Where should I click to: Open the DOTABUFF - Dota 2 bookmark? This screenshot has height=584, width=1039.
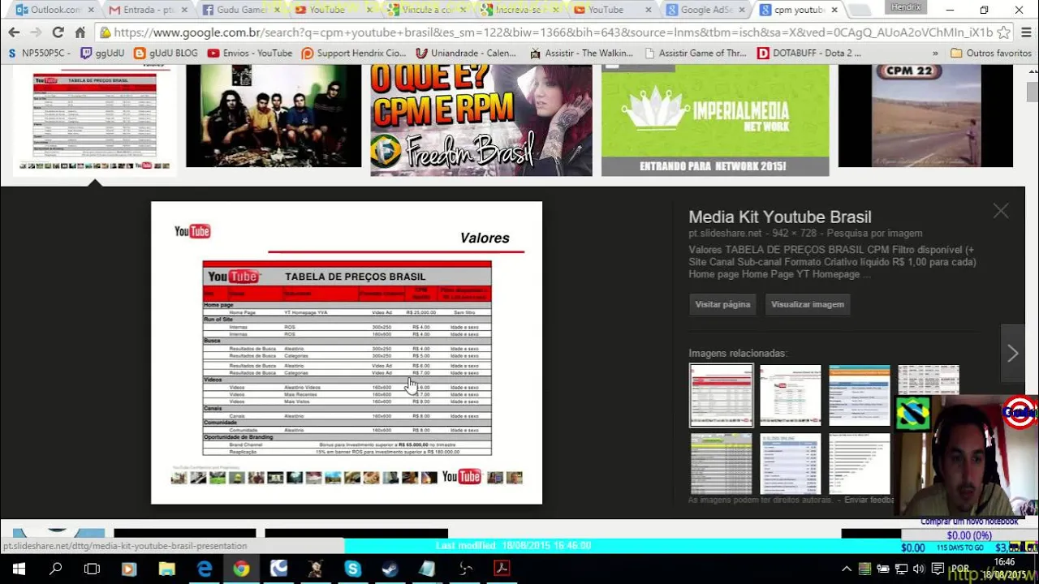(809, 53)
